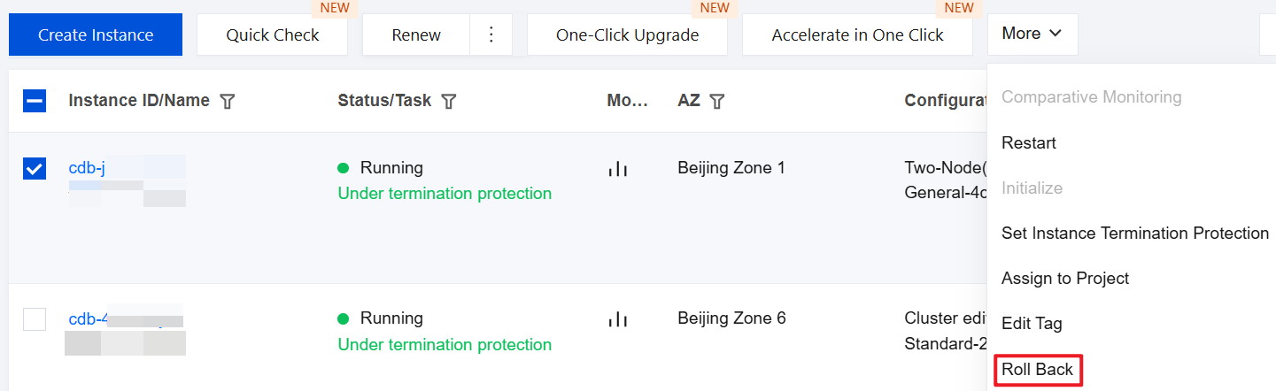The height and width of the screenshot is (391, 1276).
Task: Click filter icon next to Instance ID/Name
Action: click(x=228, y=102)
